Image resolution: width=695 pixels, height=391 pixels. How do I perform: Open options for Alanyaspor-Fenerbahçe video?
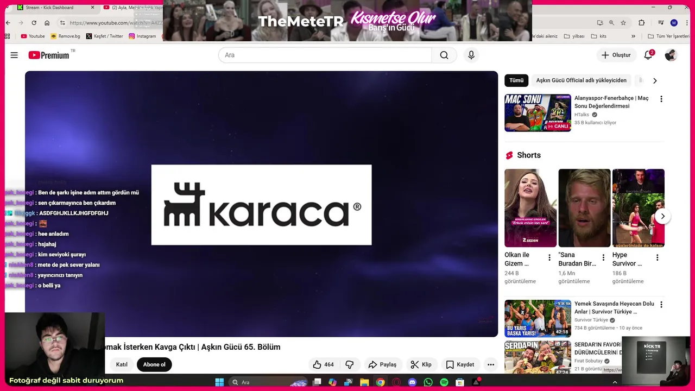661,99
